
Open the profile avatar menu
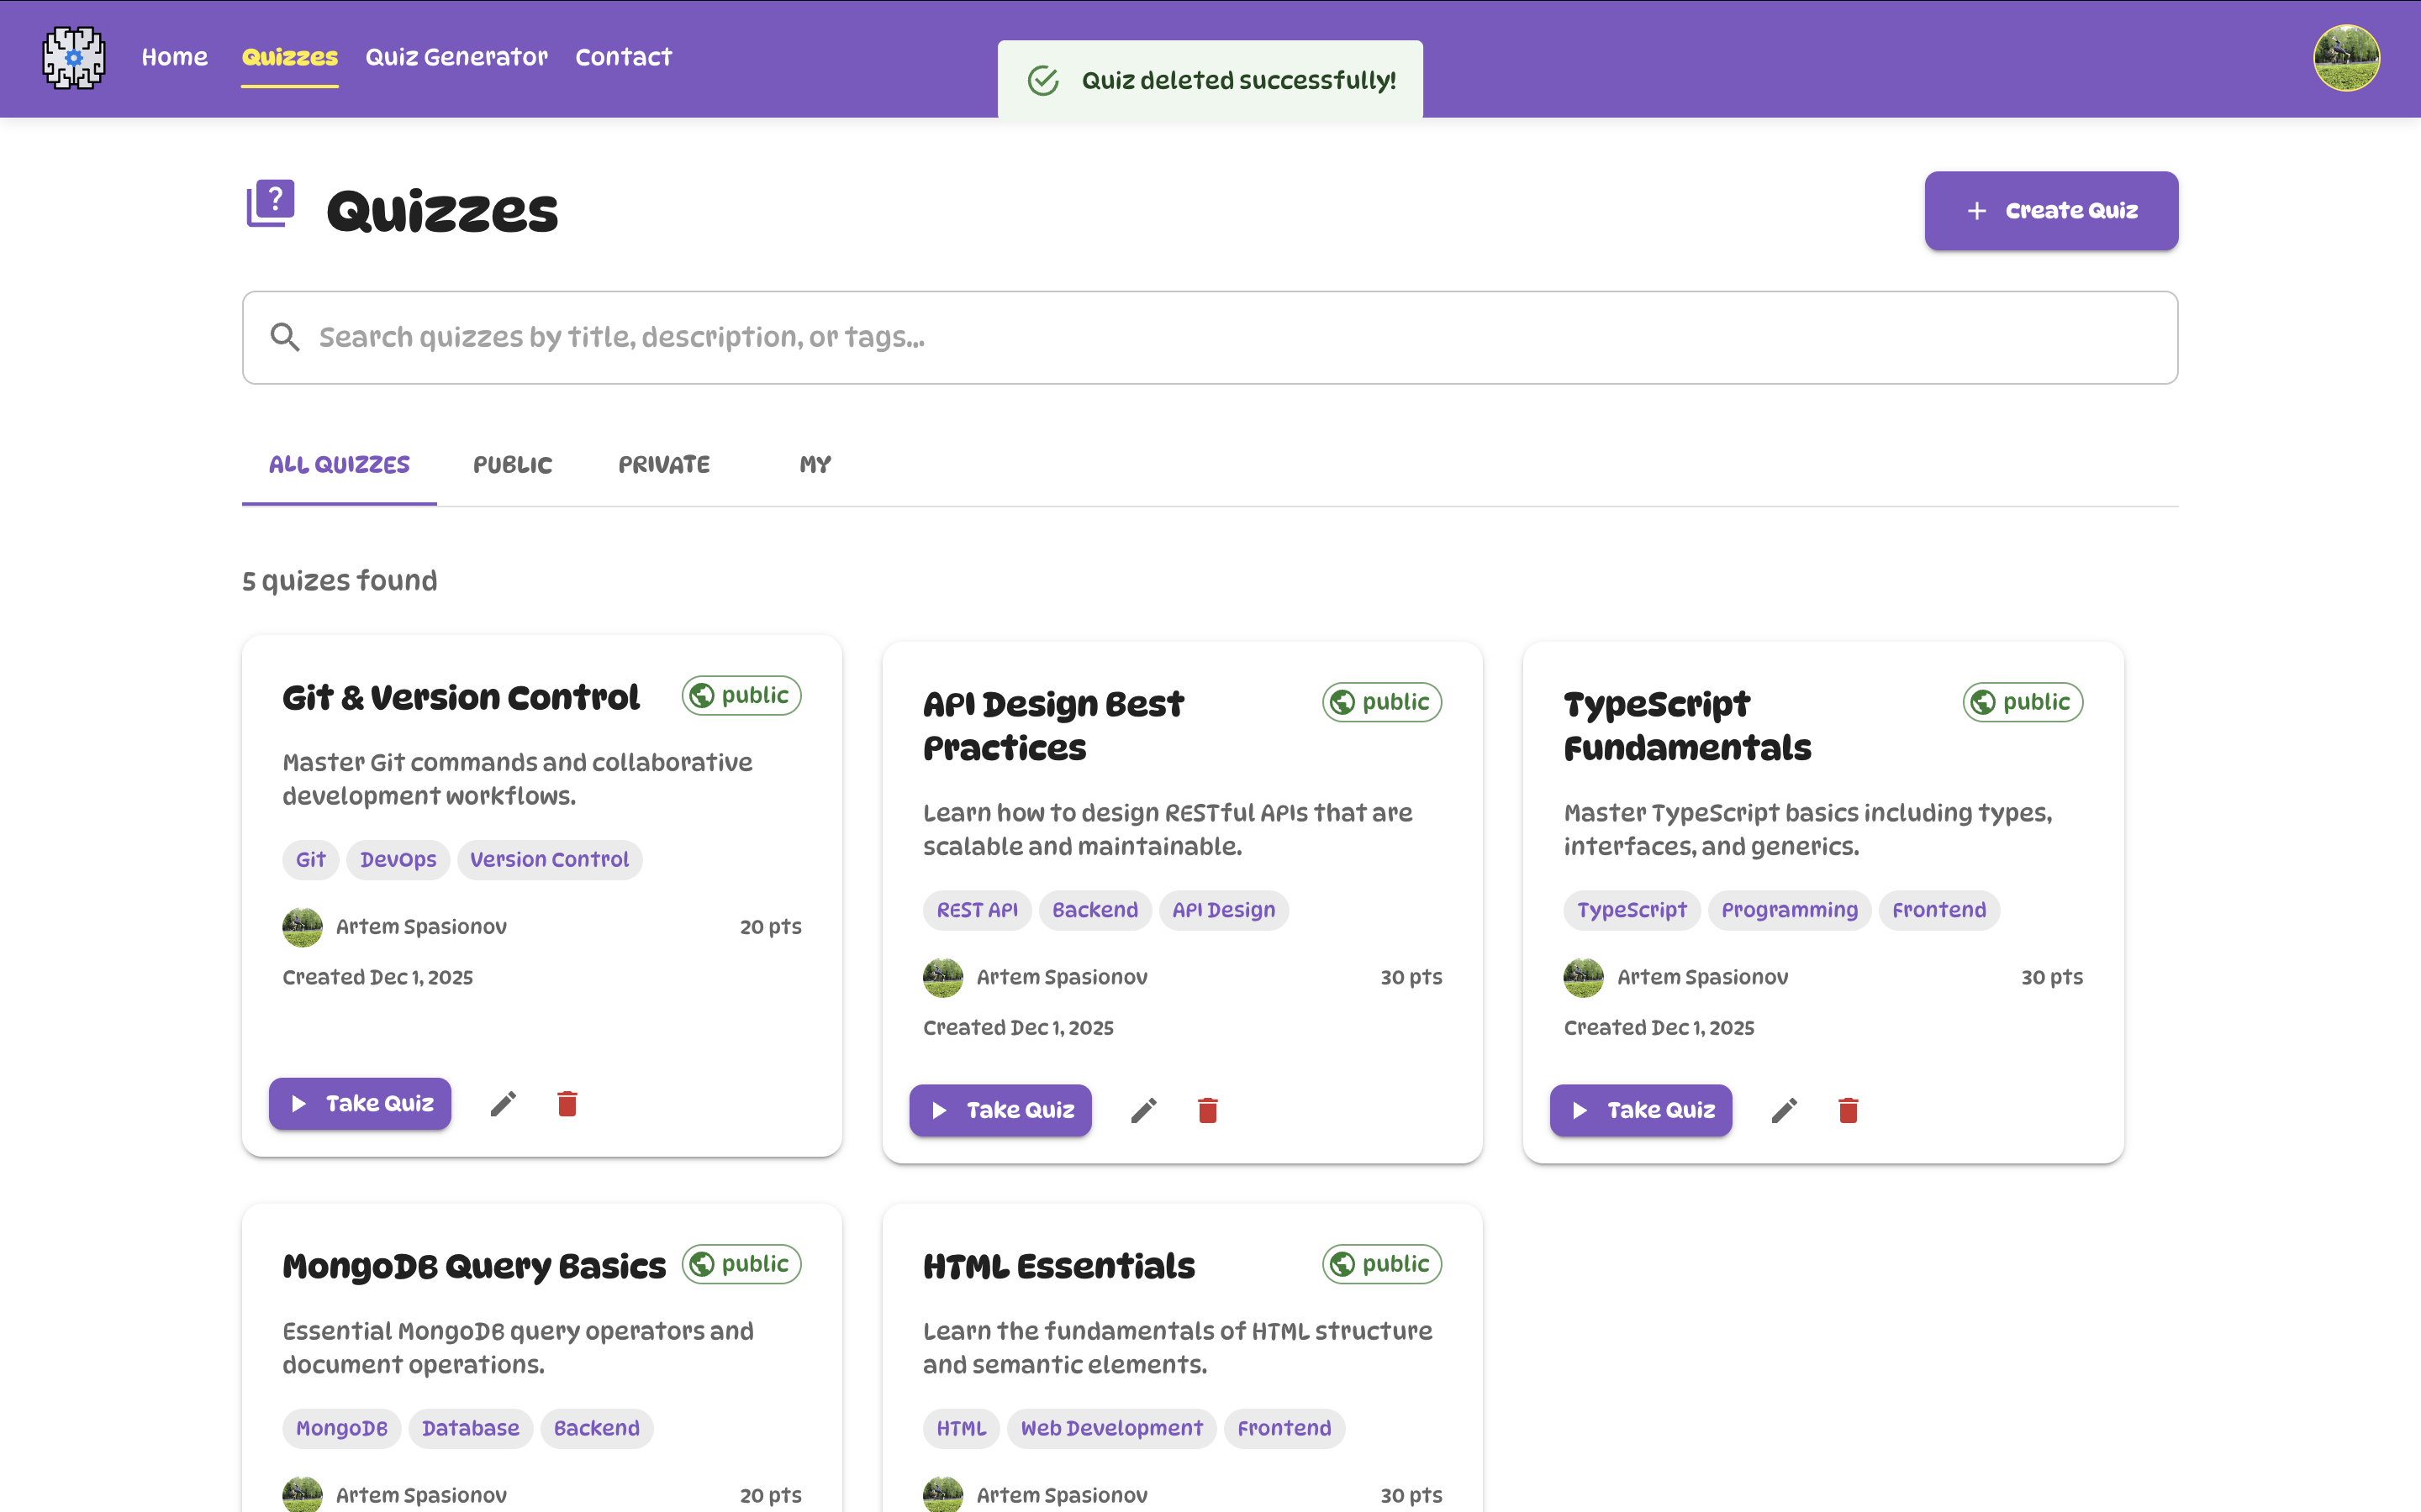click(2346, 57)
